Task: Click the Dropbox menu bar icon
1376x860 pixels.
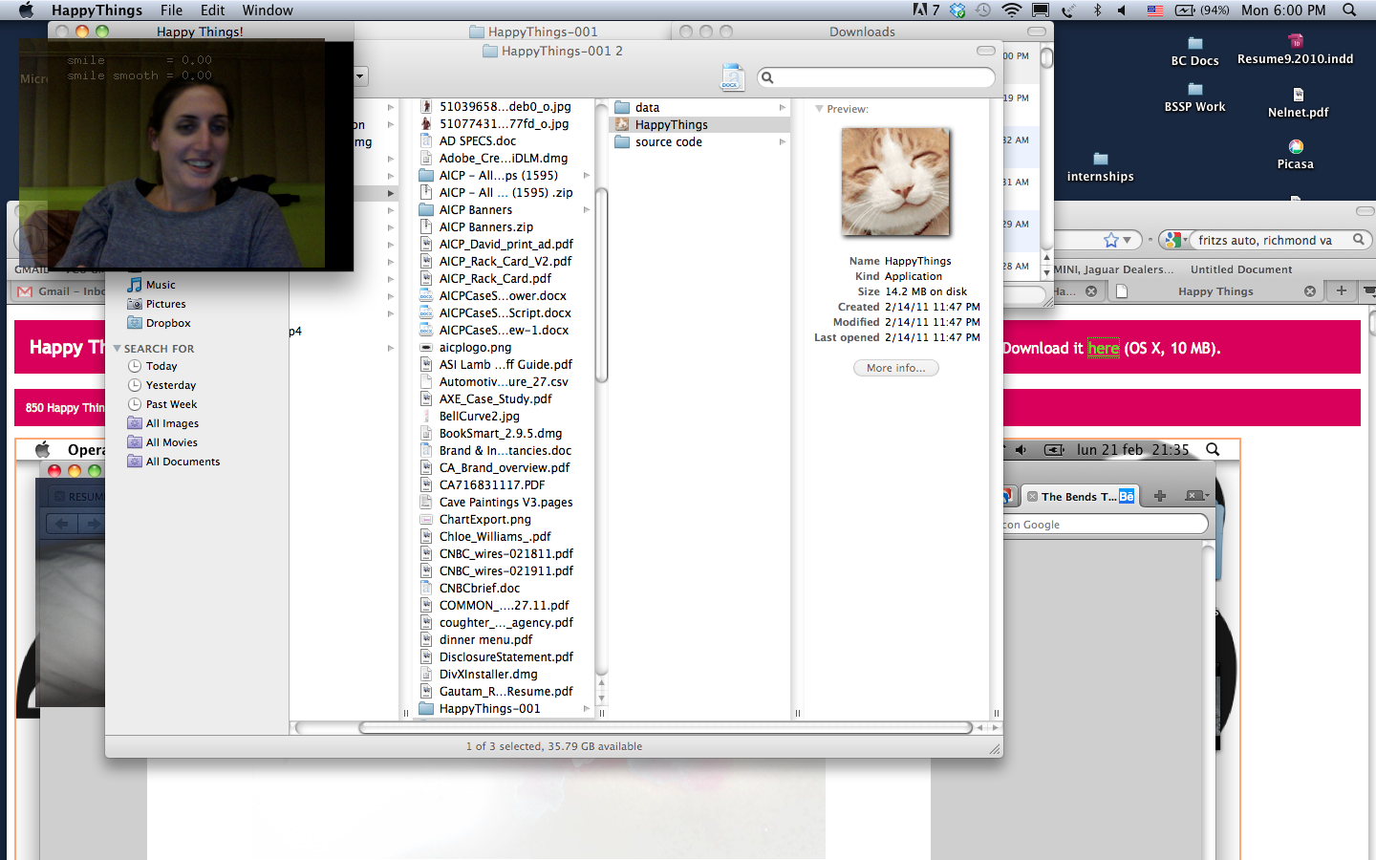Action: (957, 11)
